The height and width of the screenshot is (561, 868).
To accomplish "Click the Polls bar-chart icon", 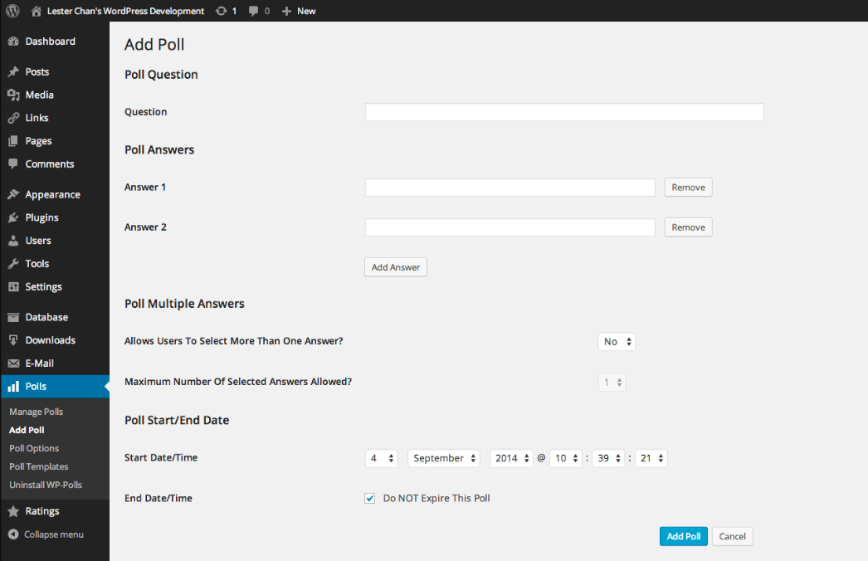I will 12,386.
